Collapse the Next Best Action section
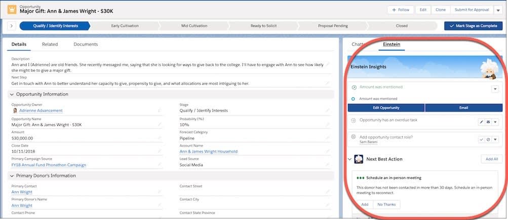508x220 pixels. pyautogui.click(x=349, y=159)
